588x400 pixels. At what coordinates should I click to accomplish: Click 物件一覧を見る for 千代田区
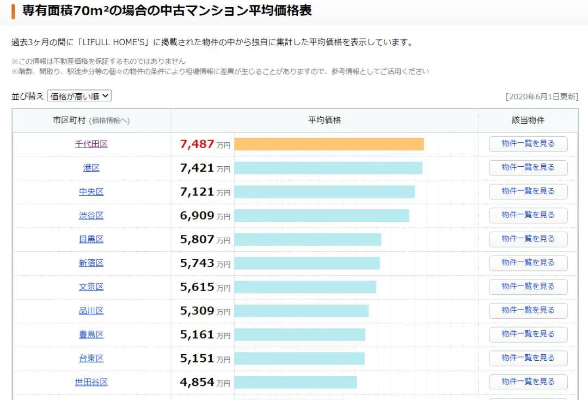pyautogui.click(x=528, y=144)
